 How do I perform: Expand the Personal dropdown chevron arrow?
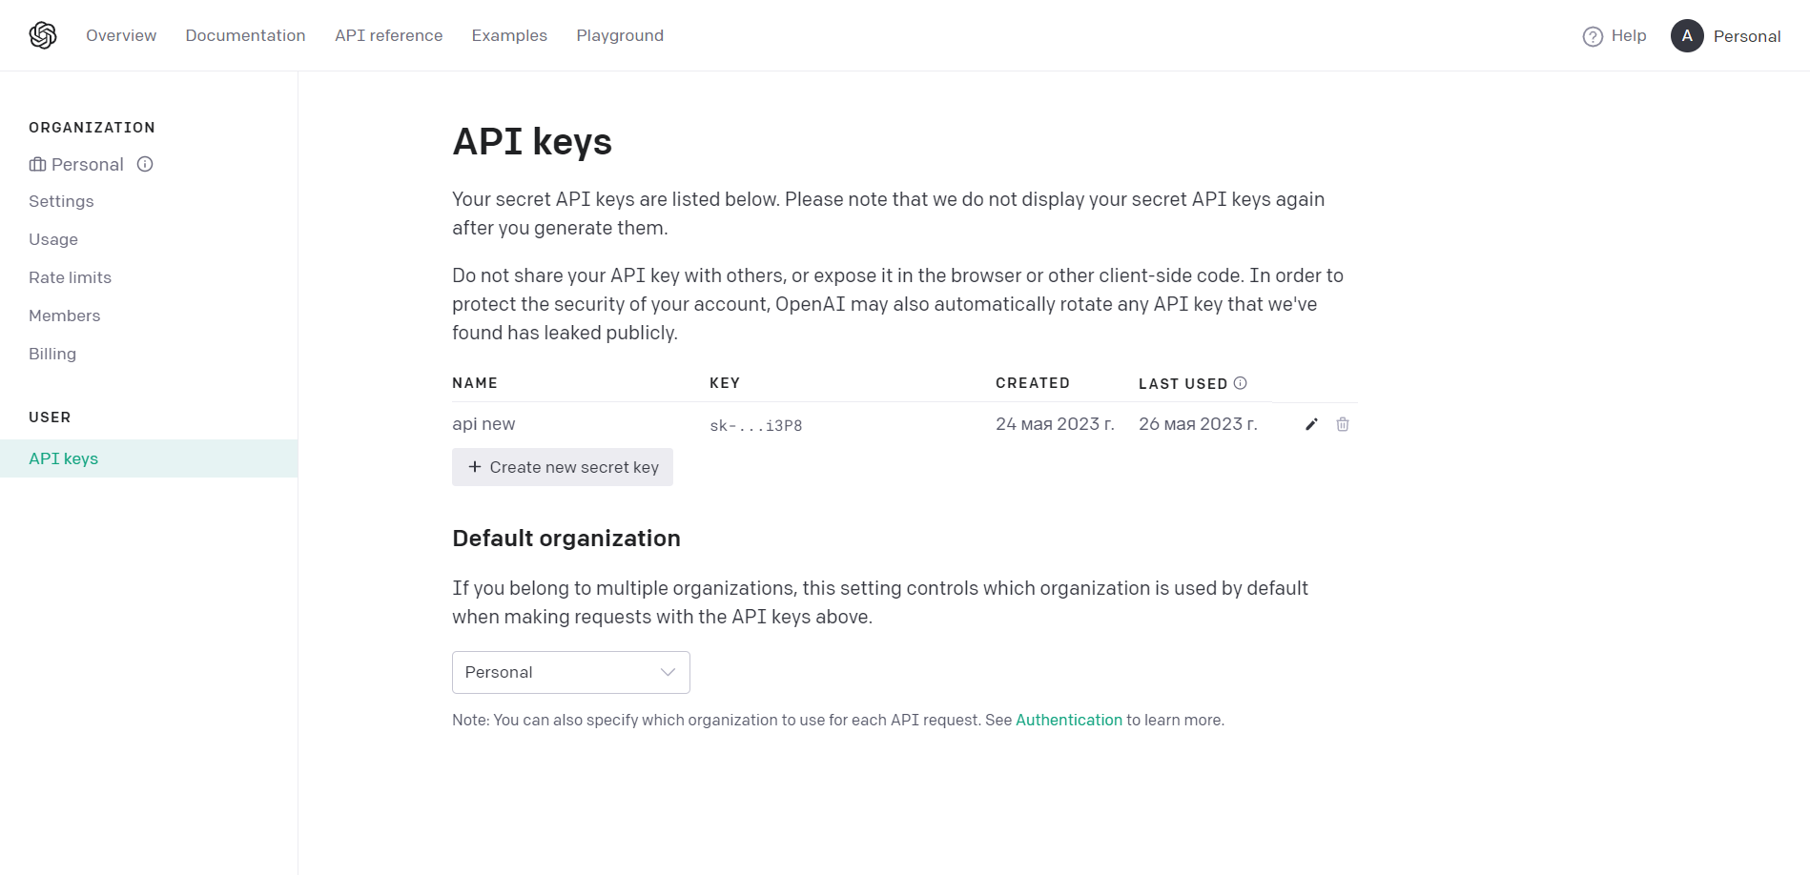point(668,672)
